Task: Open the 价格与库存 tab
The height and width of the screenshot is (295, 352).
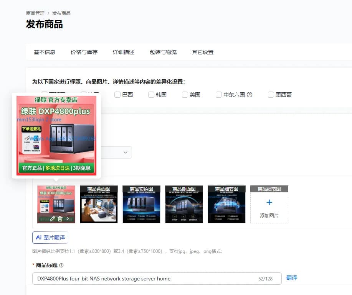Action: click(x=84, y=52)
